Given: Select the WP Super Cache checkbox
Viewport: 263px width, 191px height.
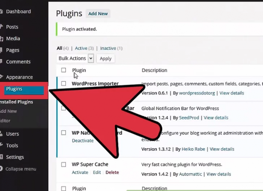Looking at the screenshot, I should coord(63,164).
